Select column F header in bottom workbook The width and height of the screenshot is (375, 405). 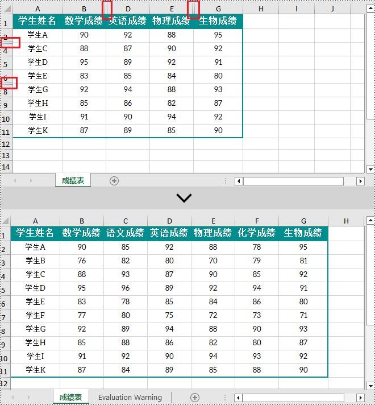click(x=257, y=221)
